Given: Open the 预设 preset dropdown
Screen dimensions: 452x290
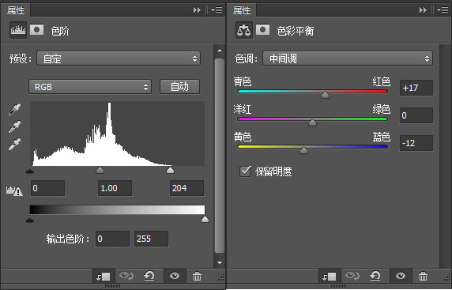Looking at the screenshot, I should click(x=119, y=58).
